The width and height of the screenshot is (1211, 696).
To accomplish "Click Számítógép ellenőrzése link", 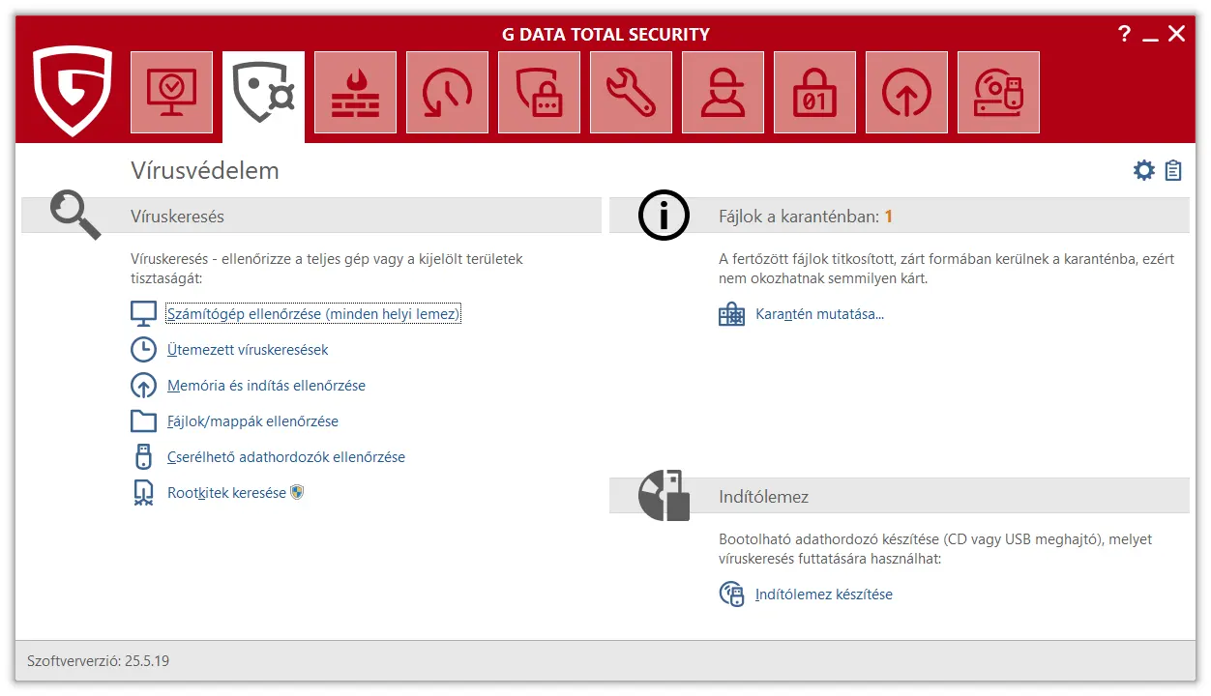I will (x=312, y=314).
